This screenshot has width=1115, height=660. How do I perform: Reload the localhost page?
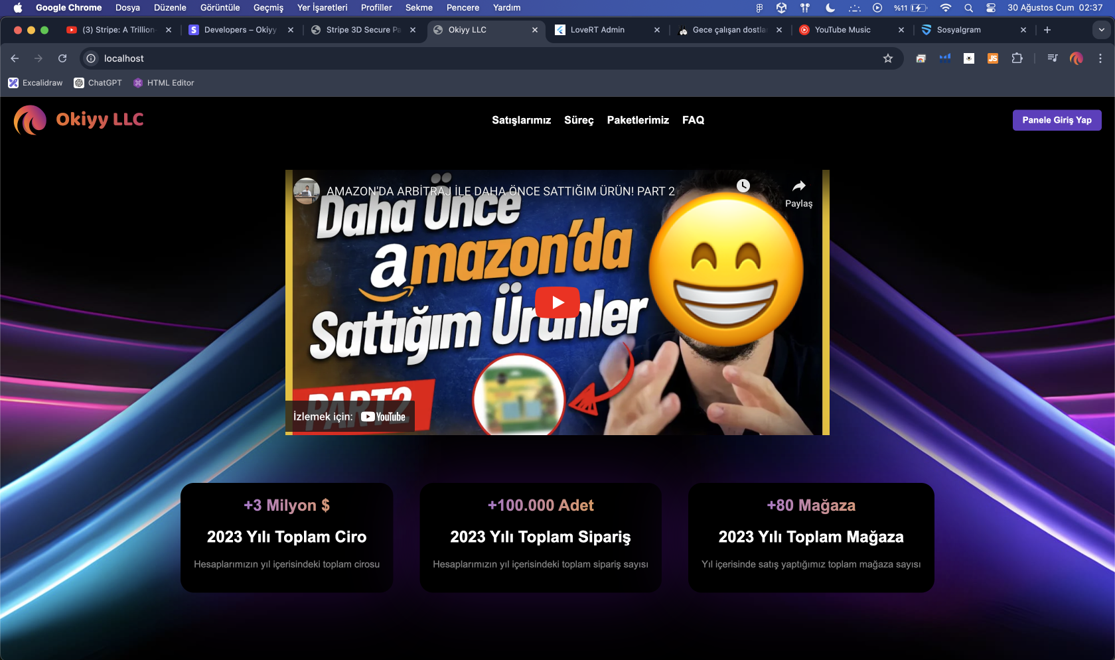(62, 58)
